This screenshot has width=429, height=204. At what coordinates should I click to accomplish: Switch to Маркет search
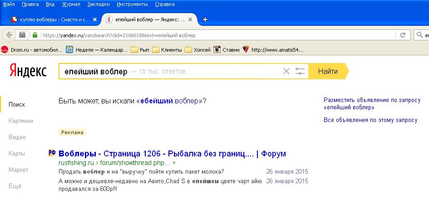[x=18, y=170]
